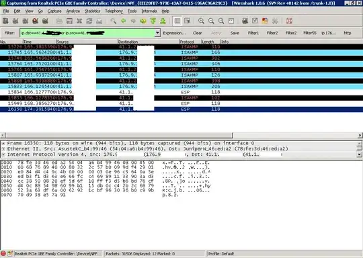Open the Tools menu
363x258 pixels.
(132, 11)
